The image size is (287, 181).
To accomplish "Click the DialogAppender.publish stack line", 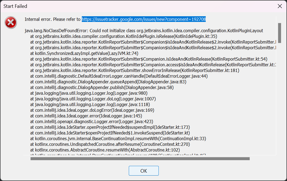I will pos(102,87).
